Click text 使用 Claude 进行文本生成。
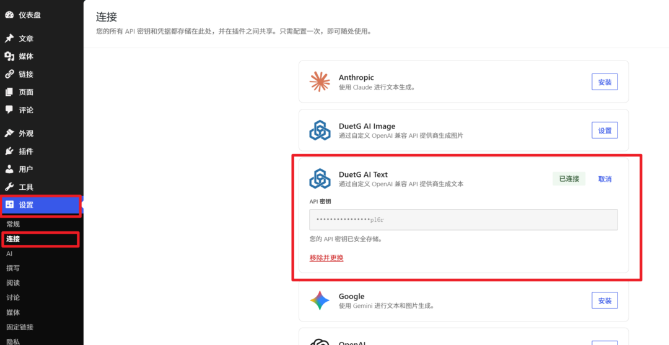This screenshot has height=345, width=669. [x=377, y=87]
